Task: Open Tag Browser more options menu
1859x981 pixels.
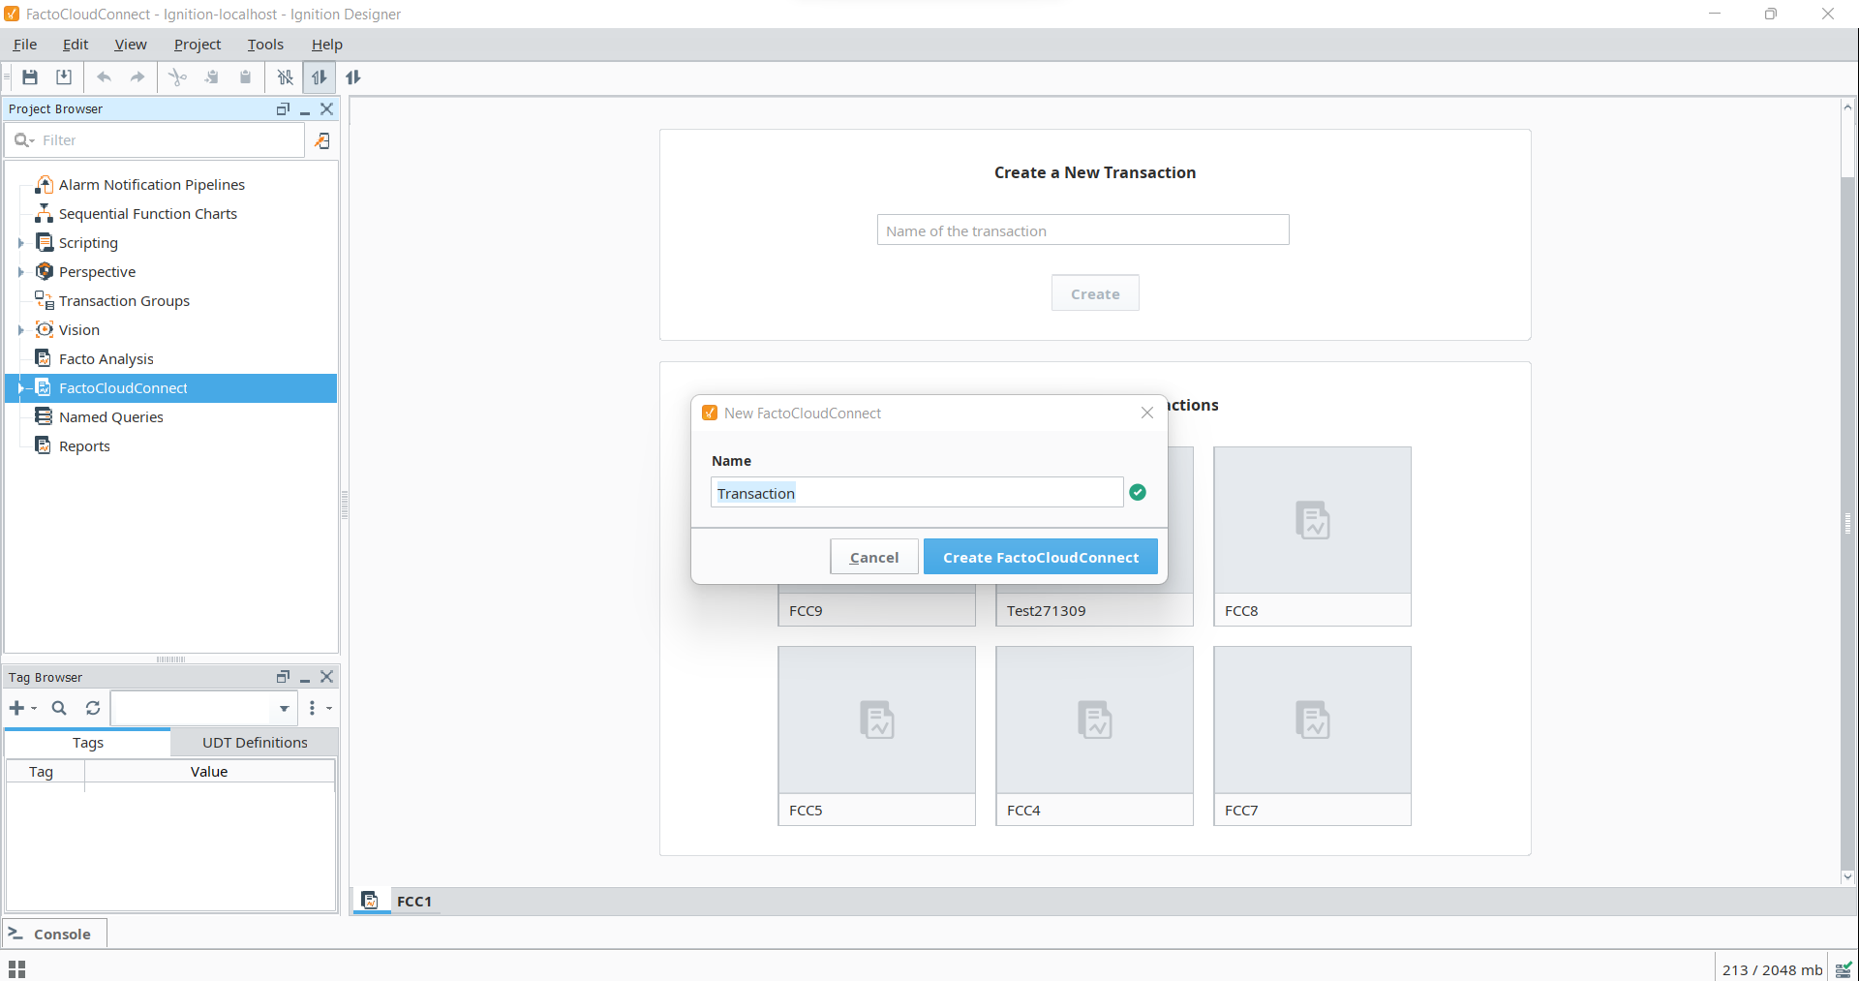Action: point(319,709)
